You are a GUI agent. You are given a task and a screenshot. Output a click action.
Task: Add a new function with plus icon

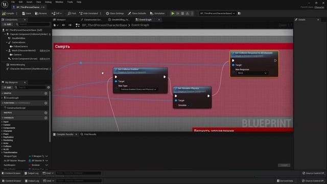[x=46, y=103]
